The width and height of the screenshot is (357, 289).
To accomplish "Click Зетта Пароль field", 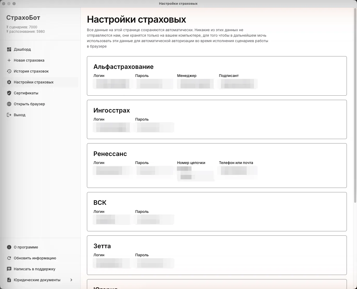I will [x=155, y=263].
